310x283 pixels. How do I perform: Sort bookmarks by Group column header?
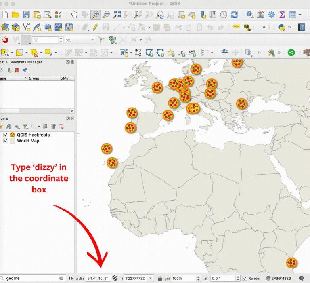point(44,78)
